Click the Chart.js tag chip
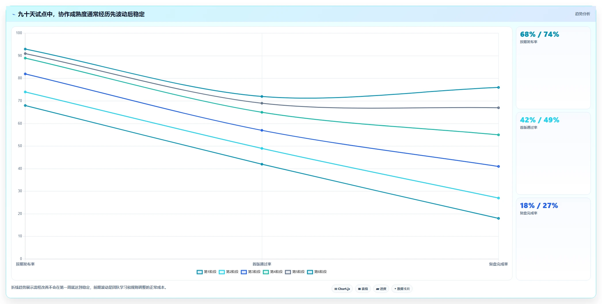The width and height of the screenshot is (602, 304). (x=342, y=289)
